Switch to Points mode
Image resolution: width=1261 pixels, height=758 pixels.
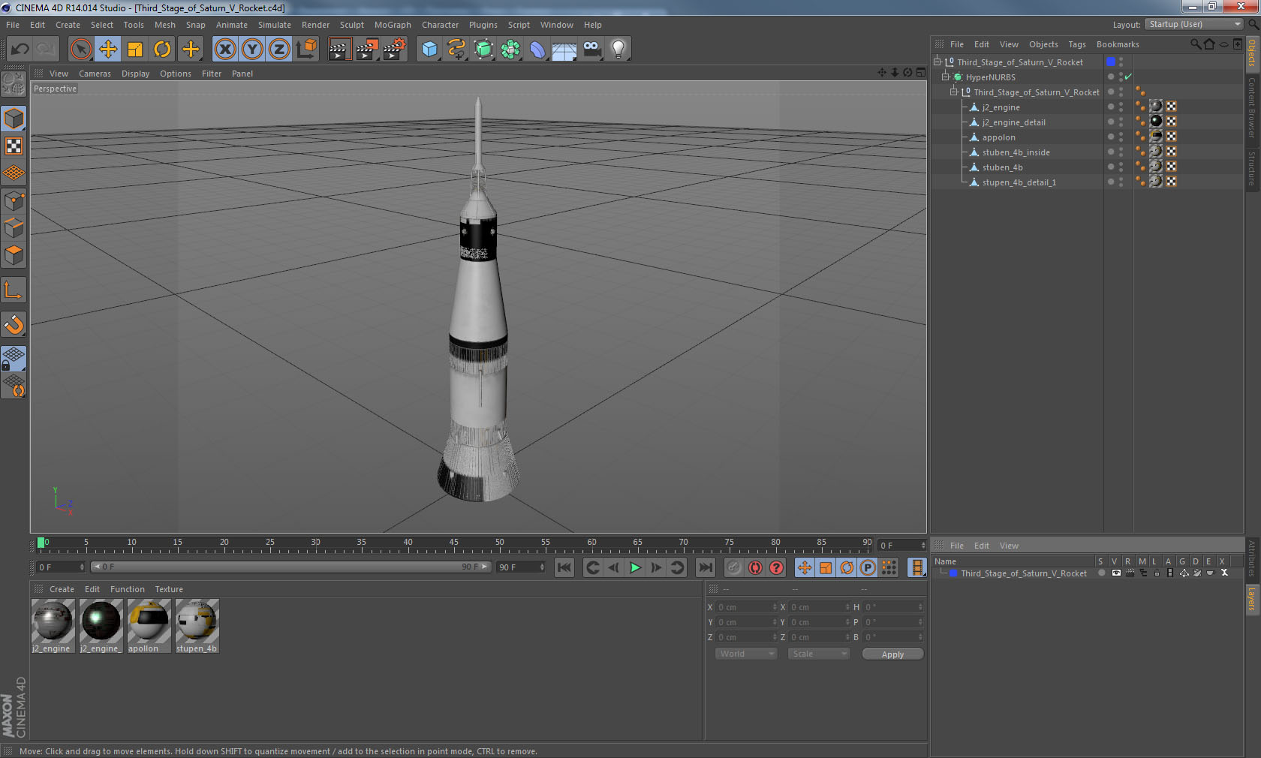[14, 201]
